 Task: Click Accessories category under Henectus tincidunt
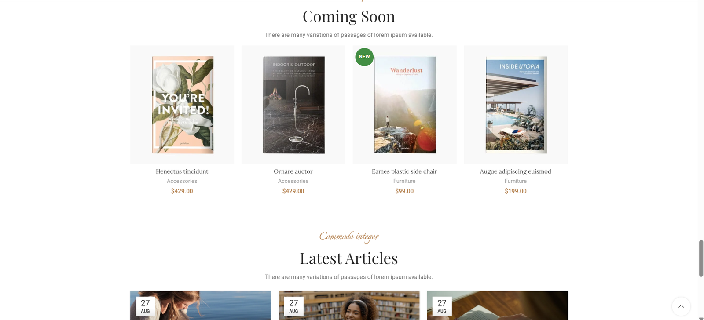pos(182,181)
